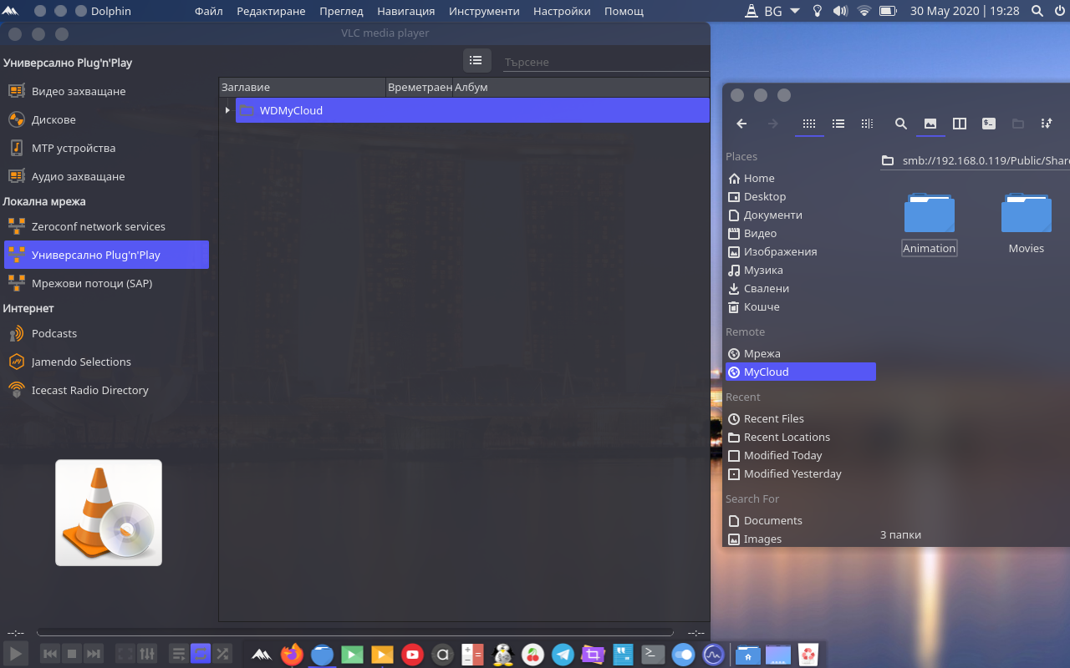Go to Home in Dolphin Places
Viewport: 1070px width, 668px height.
801,178
